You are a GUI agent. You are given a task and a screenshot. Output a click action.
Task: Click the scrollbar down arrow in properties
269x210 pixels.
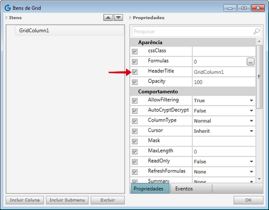pos(259,179)
